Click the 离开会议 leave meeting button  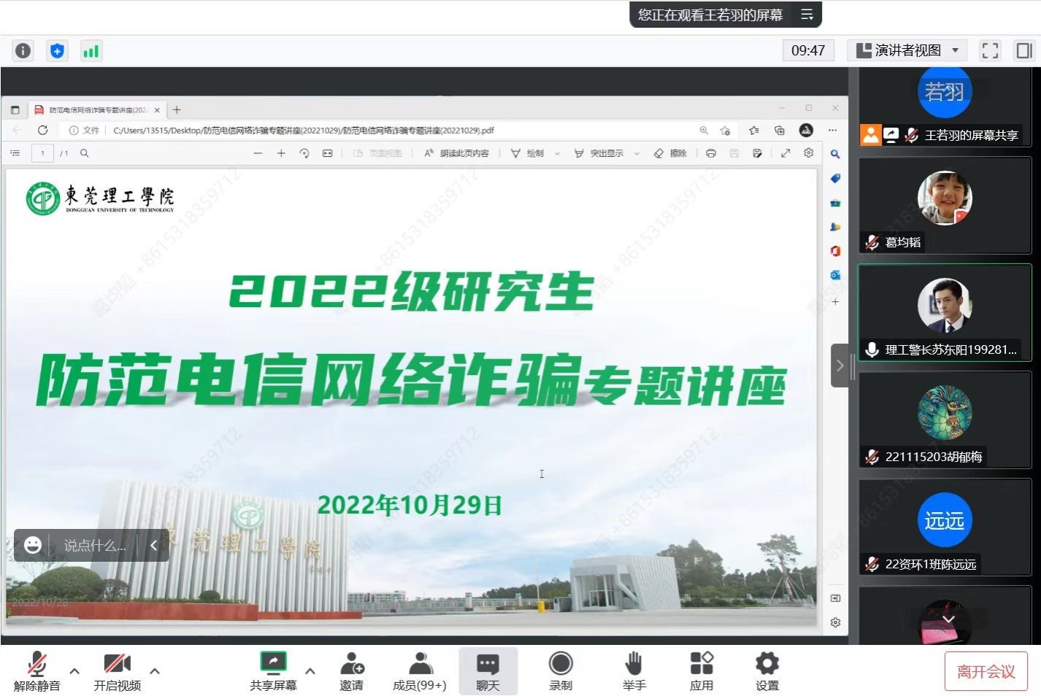pyautogui.click(x=986, y=671)
